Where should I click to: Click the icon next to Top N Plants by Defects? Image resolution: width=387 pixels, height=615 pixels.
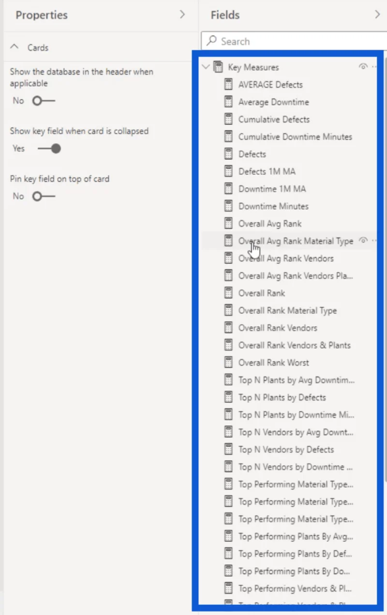229,397
